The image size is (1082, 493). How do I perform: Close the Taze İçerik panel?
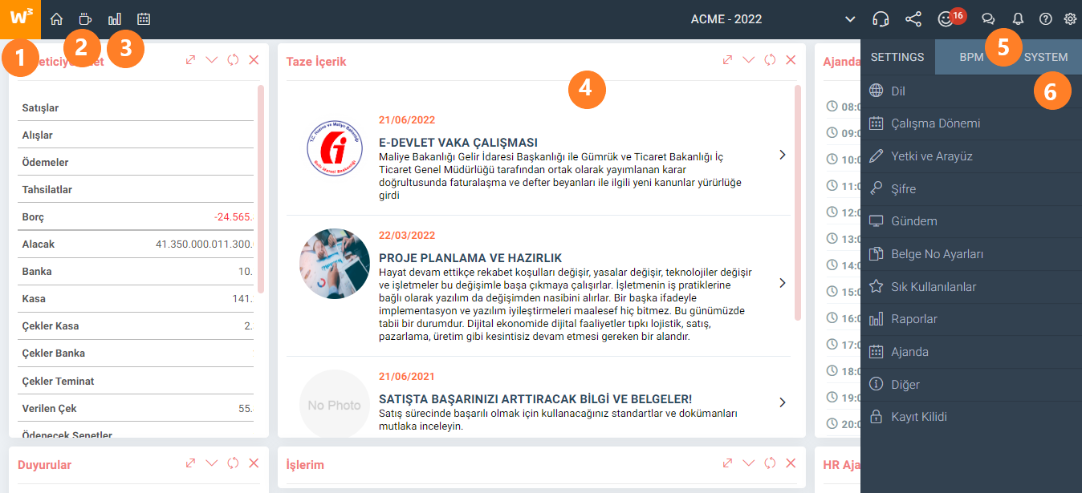791,60
